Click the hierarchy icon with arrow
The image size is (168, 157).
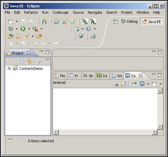point(93,21)
